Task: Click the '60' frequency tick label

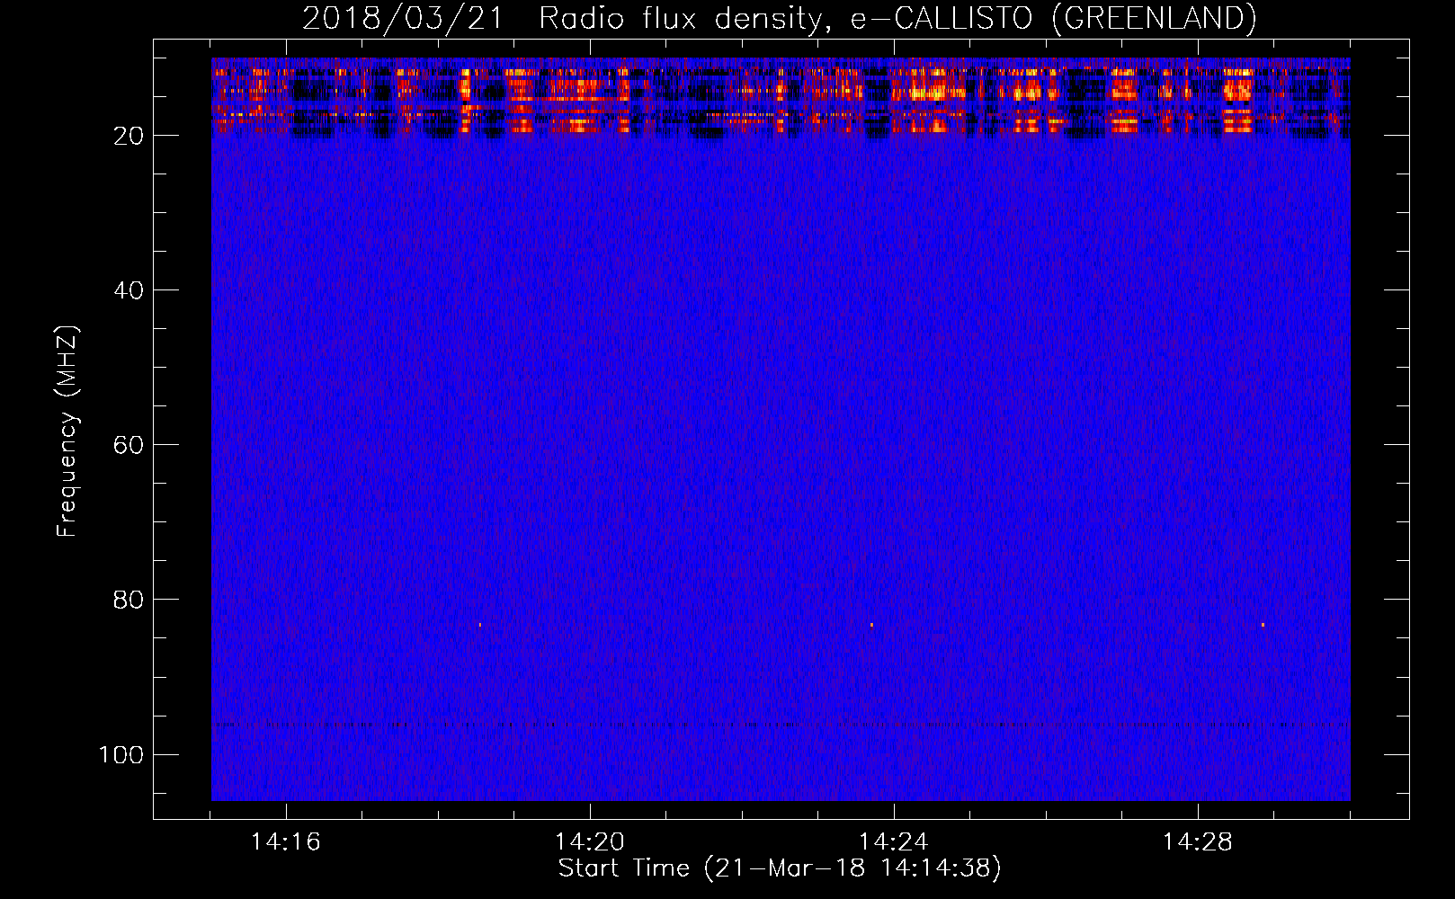Action: coord(129,445)
